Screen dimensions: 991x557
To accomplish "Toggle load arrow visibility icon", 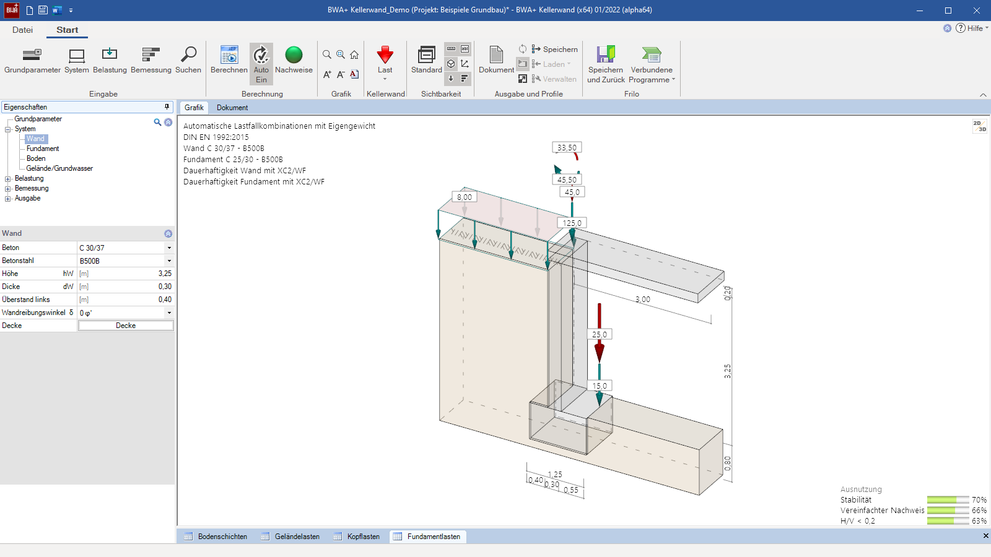I will pyautogui.click(x=451, y=79).
